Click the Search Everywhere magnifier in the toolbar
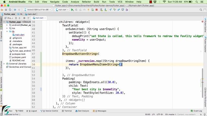This screenshot has height=116, width=207. click(201, 10)
